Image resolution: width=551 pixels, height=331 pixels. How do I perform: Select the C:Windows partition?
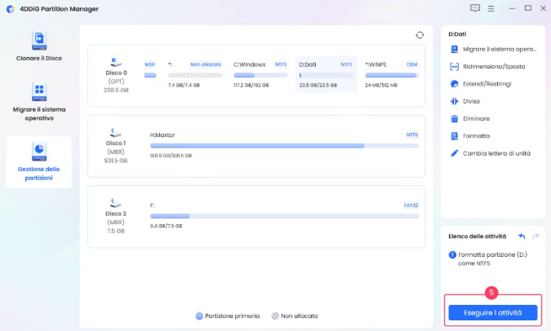click(x=260, y=74)
